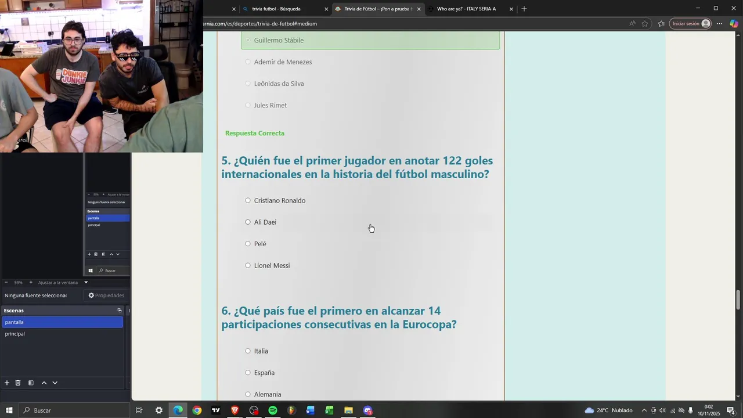This screenshot has height=418, width=743.
Task: Click the Respuesta Correcta text
Action: click(x=255, y=133)
